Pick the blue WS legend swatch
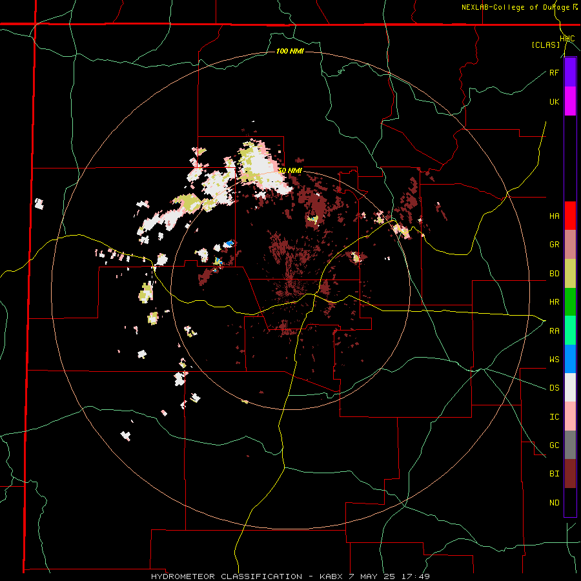 [x=570, y=359]
